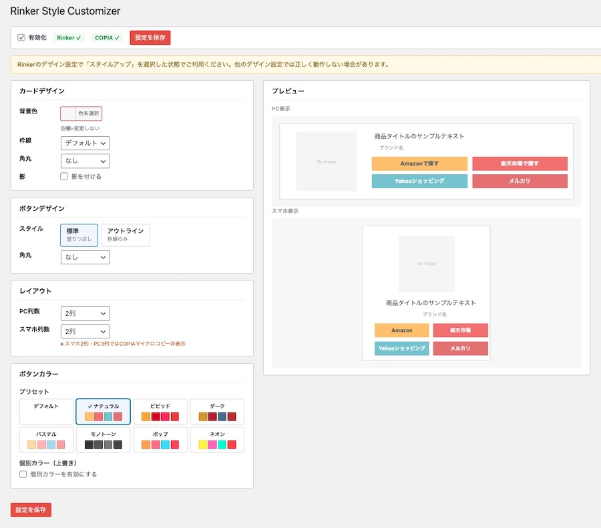The height and width of the screenshot is (528, 601).
Task: Select the デフォルト color preset
Action: point(47,411)
